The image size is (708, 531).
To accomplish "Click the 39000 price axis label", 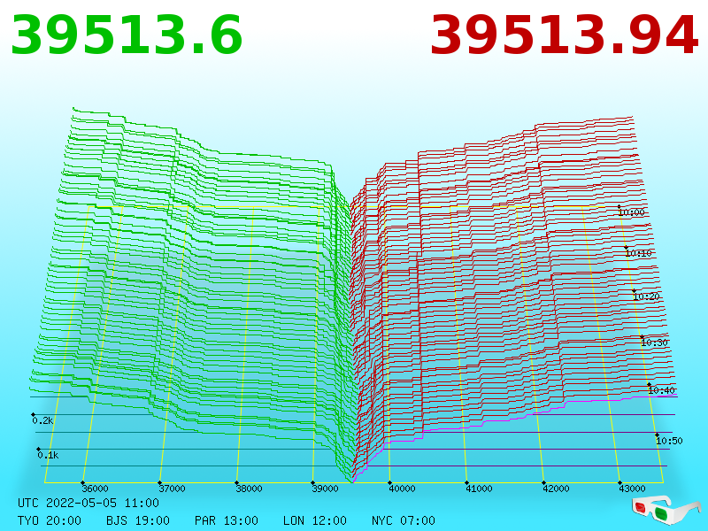I will pyautogui.click(x=325, y=489).
